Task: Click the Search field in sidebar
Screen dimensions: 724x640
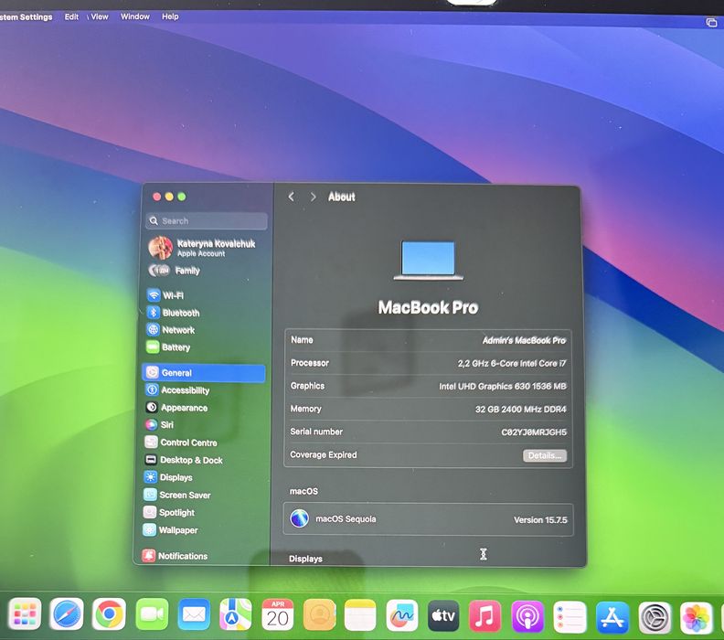Action: pos(207,220)
